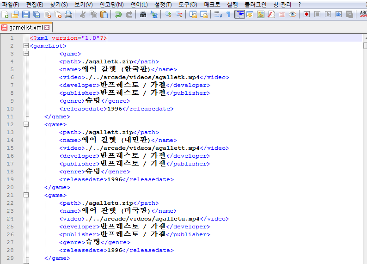
Task: Click the path text ./agalletk.zip
Action: pos(107,61)
